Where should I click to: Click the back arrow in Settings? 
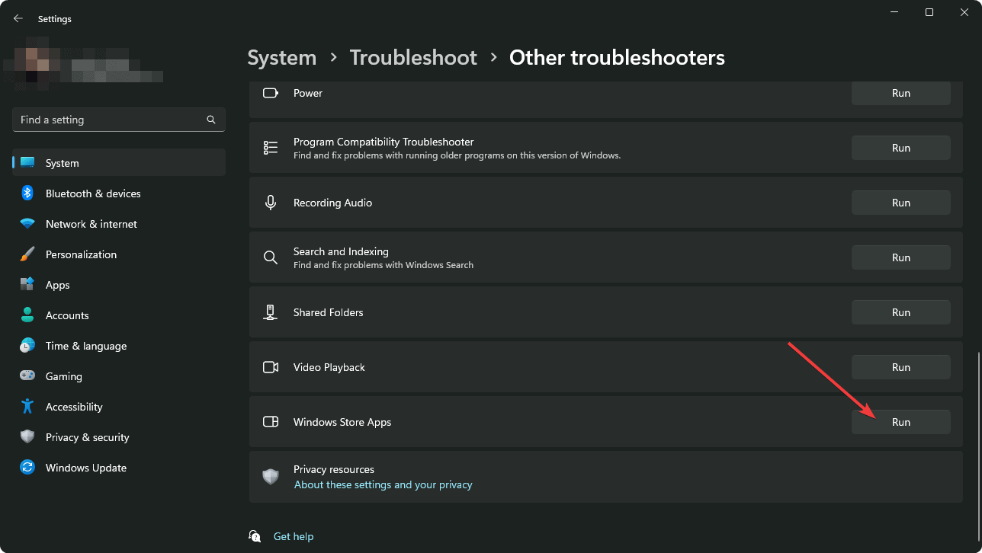click(18, 18)
